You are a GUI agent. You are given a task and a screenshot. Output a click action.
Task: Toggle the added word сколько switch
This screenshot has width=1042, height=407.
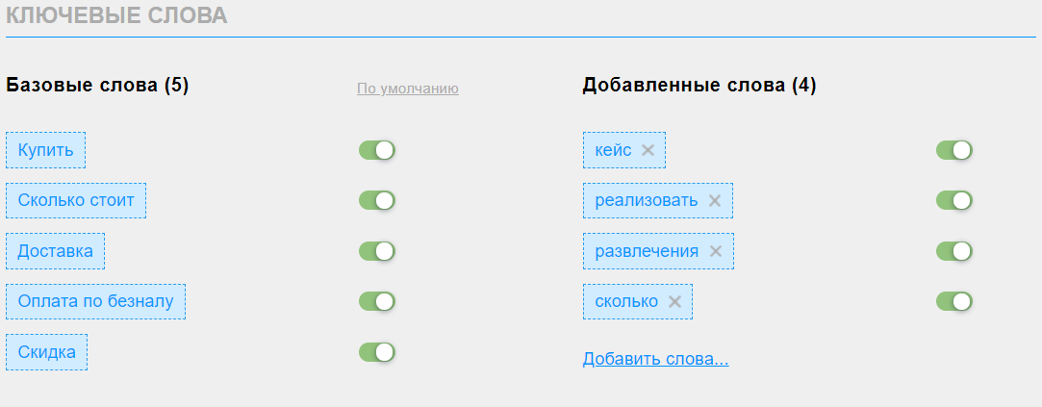(x=954, y=302)
